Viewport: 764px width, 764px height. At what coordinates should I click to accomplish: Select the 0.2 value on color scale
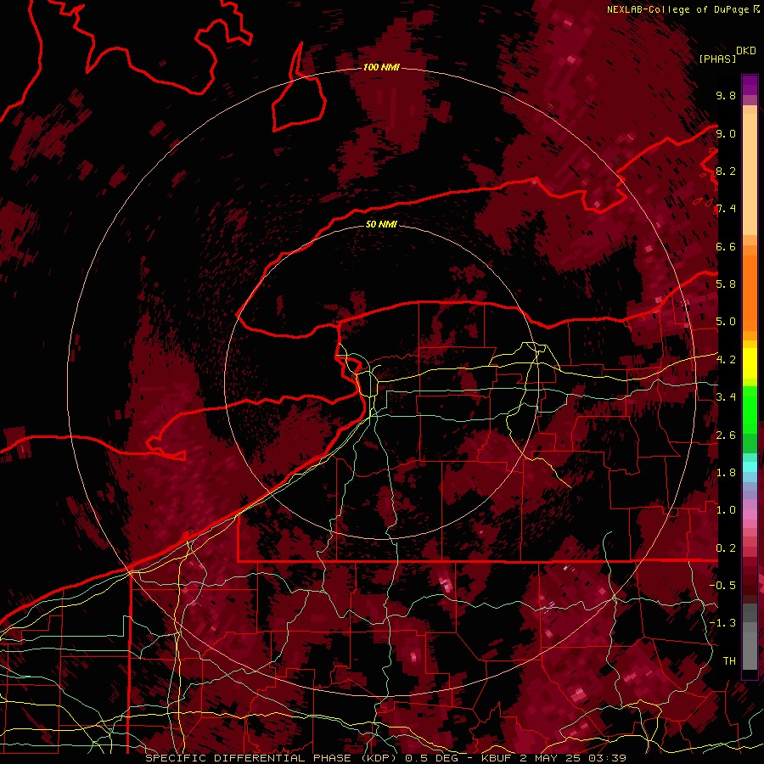tap(726, 548)
